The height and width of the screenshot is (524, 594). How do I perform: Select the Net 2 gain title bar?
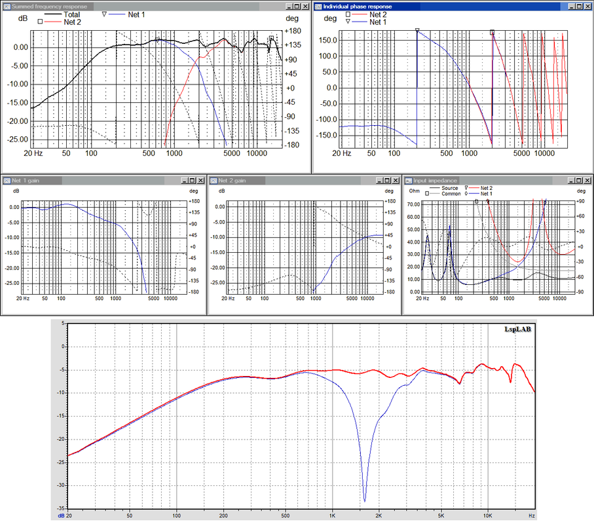point(305,181)
